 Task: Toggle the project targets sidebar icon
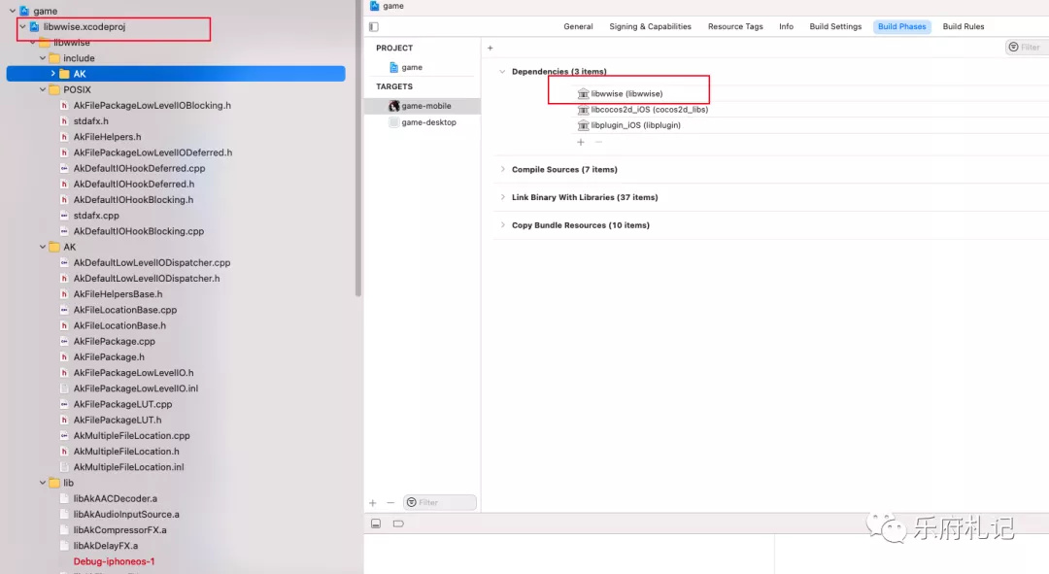pos(374,27)
